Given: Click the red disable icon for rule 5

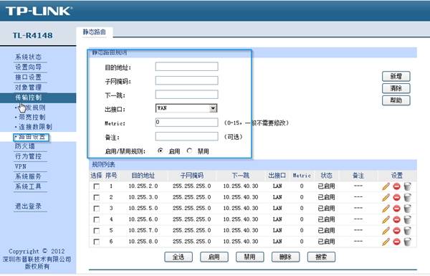Looking at the screenshot, I should click(396, 231).
